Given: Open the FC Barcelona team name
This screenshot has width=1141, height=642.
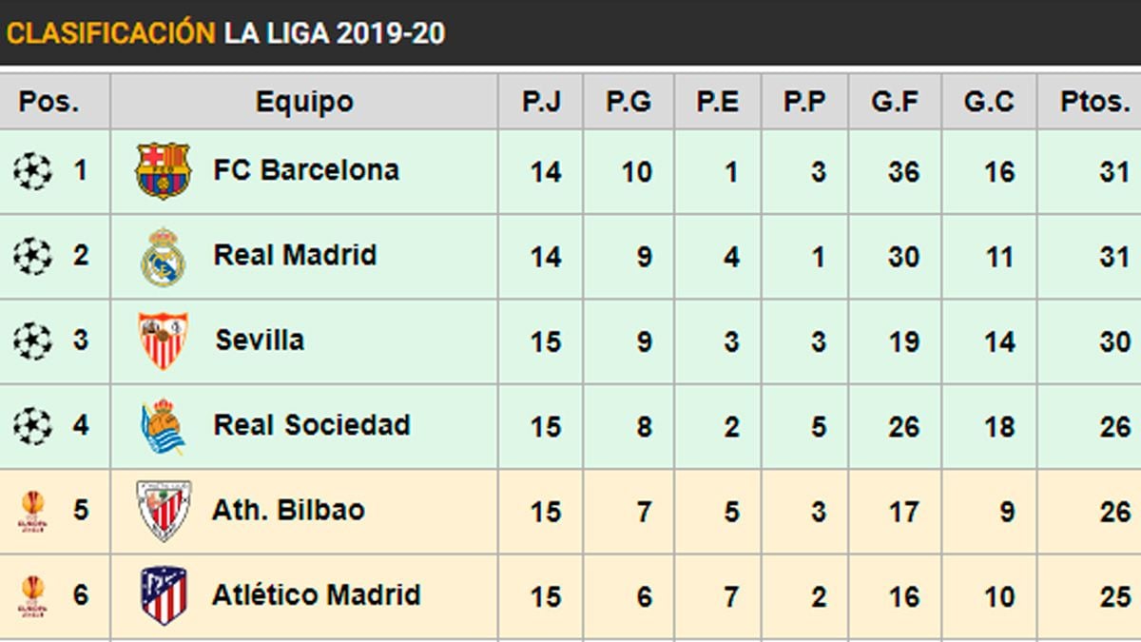Looking at the screenshot, I should coord(306,171).
